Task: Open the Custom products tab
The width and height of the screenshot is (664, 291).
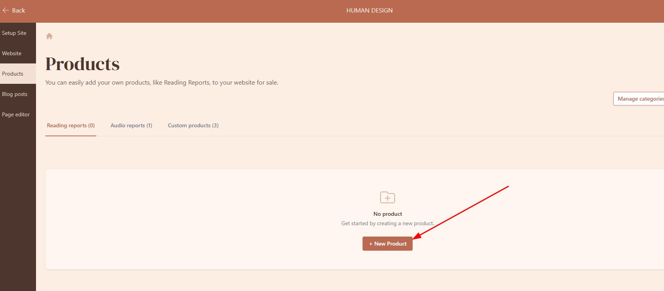Action: click(x=193, y=125)
